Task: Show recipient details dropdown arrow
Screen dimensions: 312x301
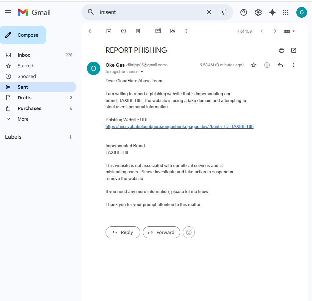Action: point(142,72)
